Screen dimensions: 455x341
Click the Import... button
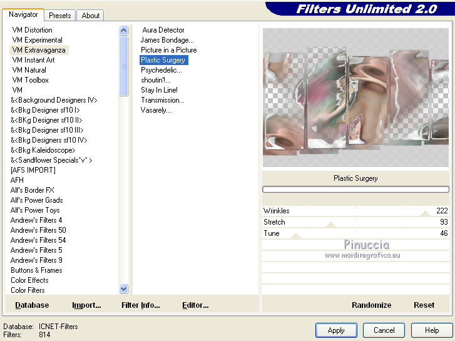point(86,305)
